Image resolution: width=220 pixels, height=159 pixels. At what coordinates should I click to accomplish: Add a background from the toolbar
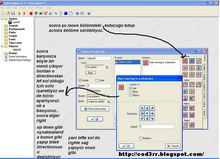tap(41, 13)
